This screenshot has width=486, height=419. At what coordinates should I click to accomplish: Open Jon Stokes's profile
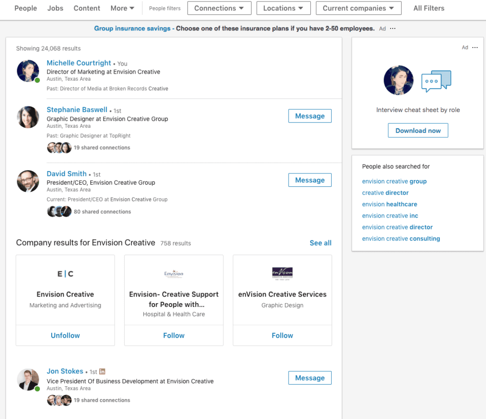(x=65, y=371)
